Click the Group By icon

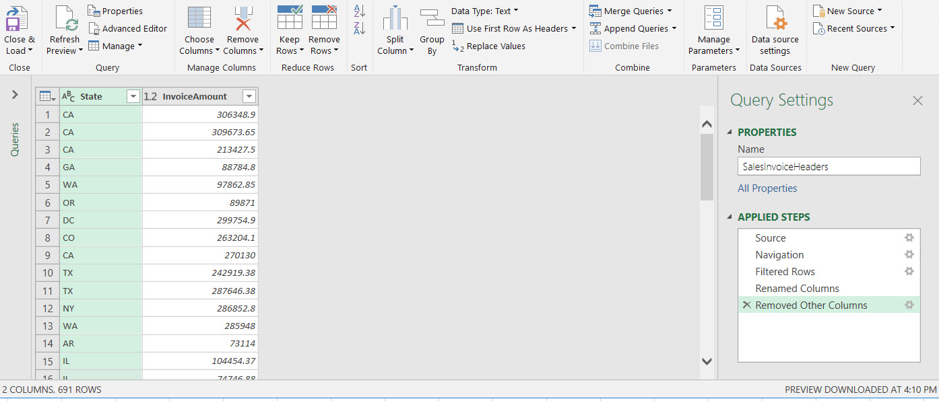432,19
